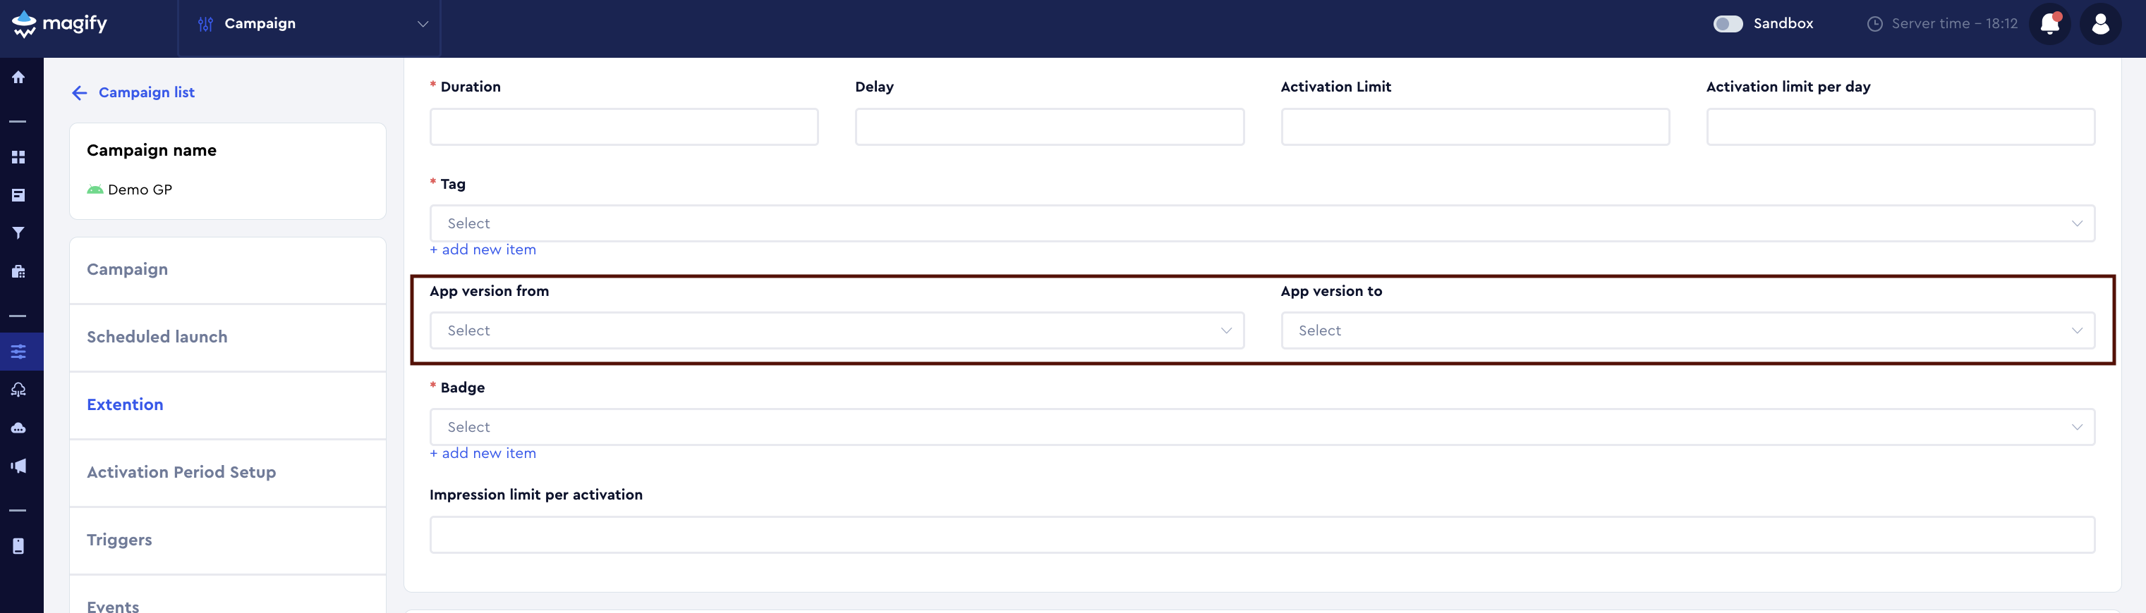The height and width of the screenshot is (613, 2146).
Task: Open the building sidebar icon
Action: [x=18, y=271]
